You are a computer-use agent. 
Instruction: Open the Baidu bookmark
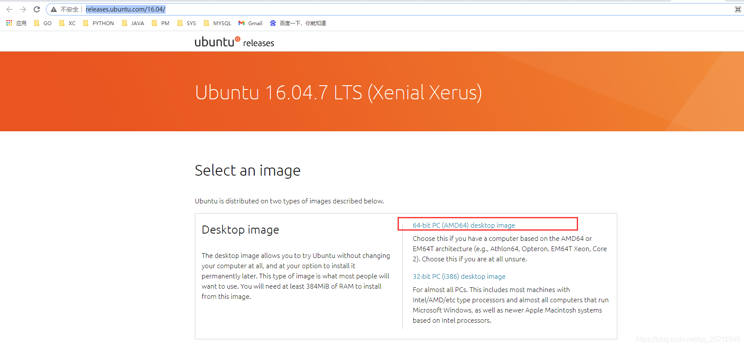click(x=298, y=23)
